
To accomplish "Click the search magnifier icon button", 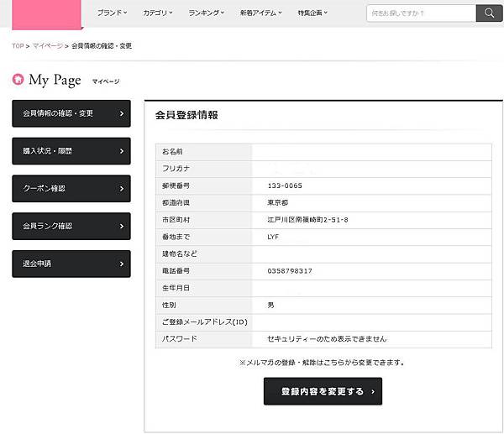I will click(x=489, y=13).
